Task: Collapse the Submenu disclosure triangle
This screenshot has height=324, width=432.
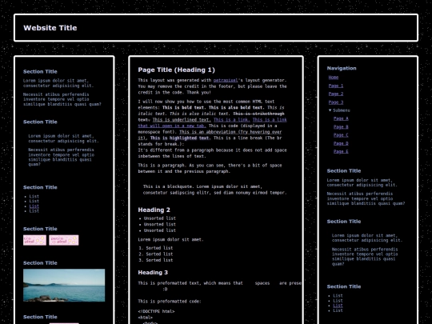Action: (330, 110)
